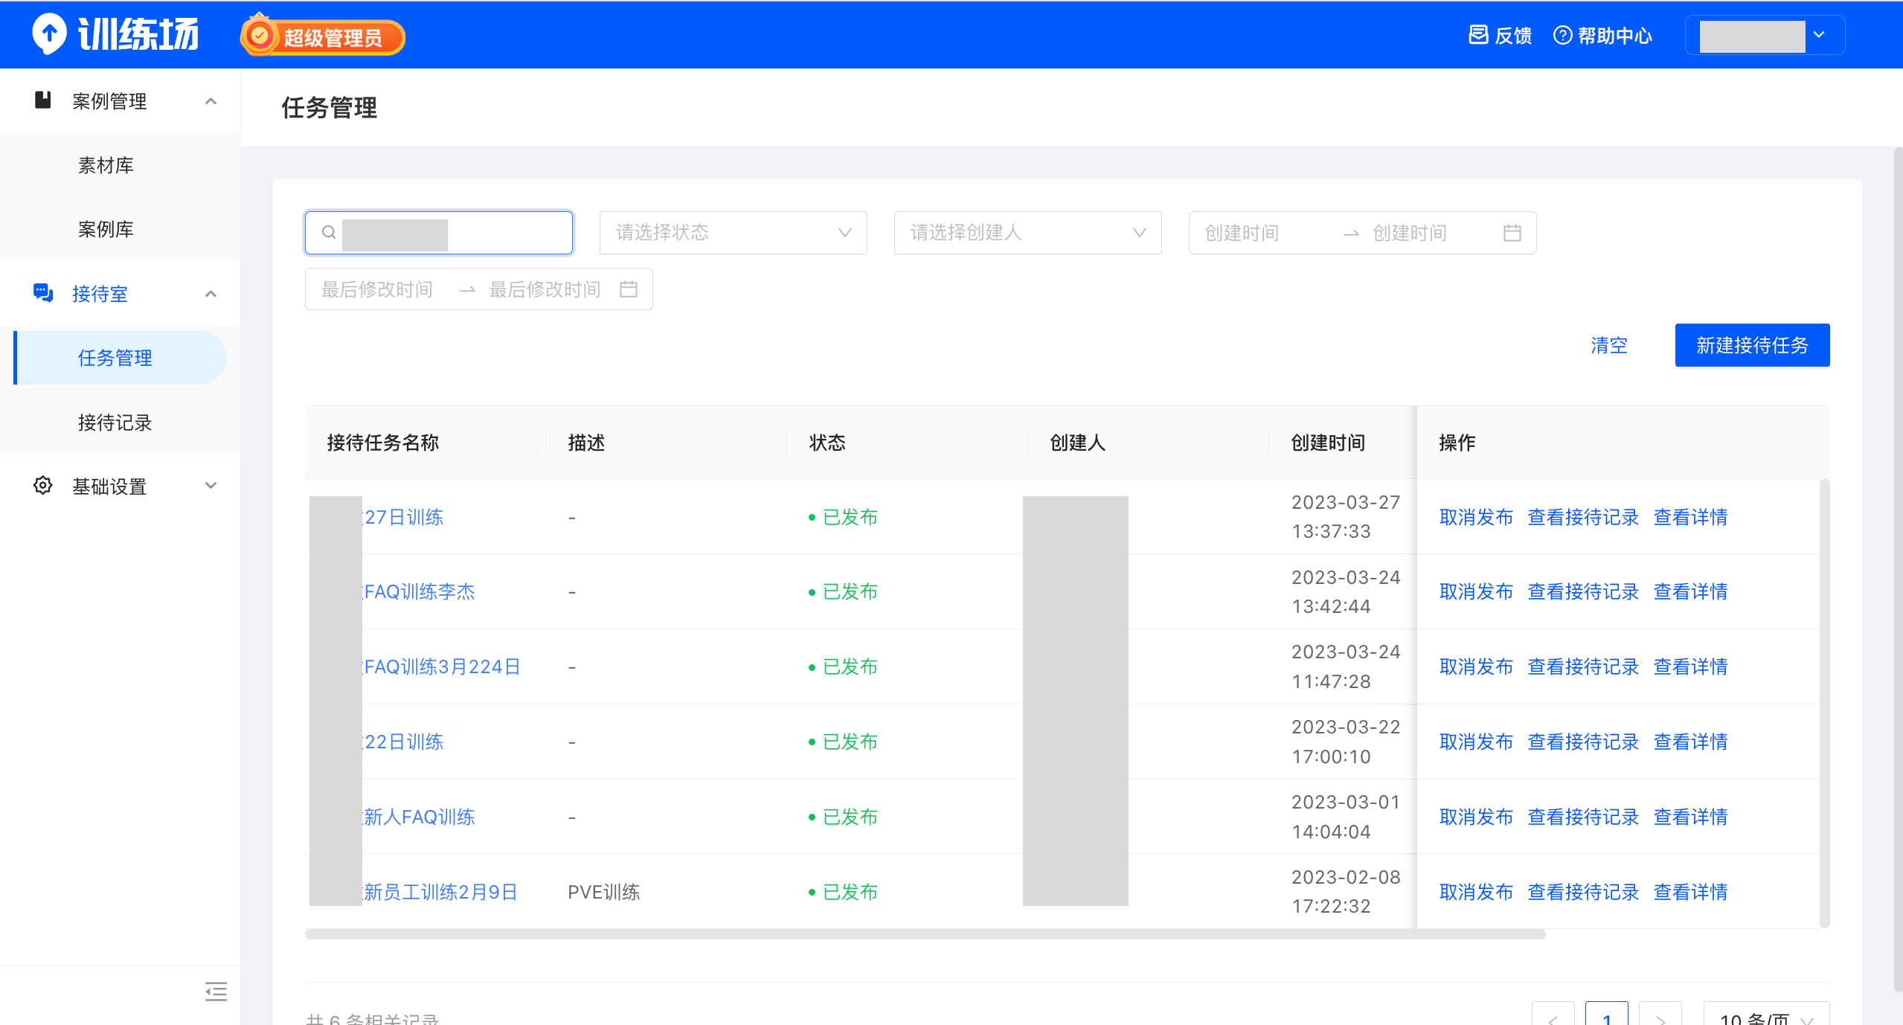Expand the 请选择创建人 dropdown
Screen dimensions: 1903x1025
(x=1026, y=231)
